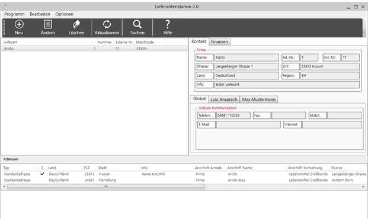Screen dimensions: 368x219
Task: Sort addresses by the Stadt header
Action: 119,168
